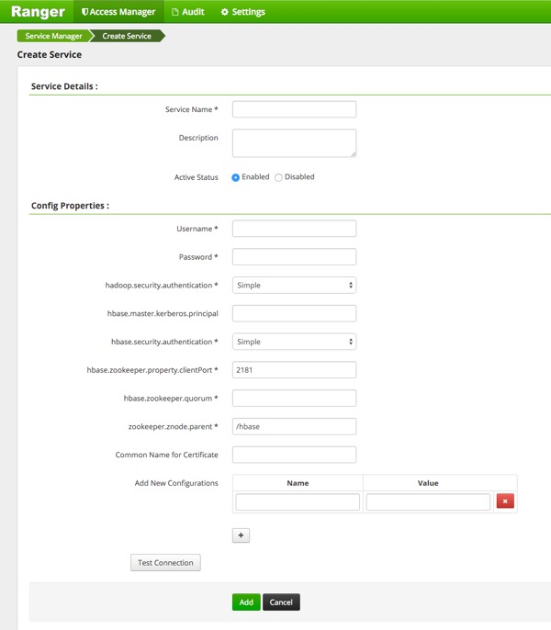Go back to Service Manager breadcrumb
This screenshot has height=630, width=551.
coord(53,36)
